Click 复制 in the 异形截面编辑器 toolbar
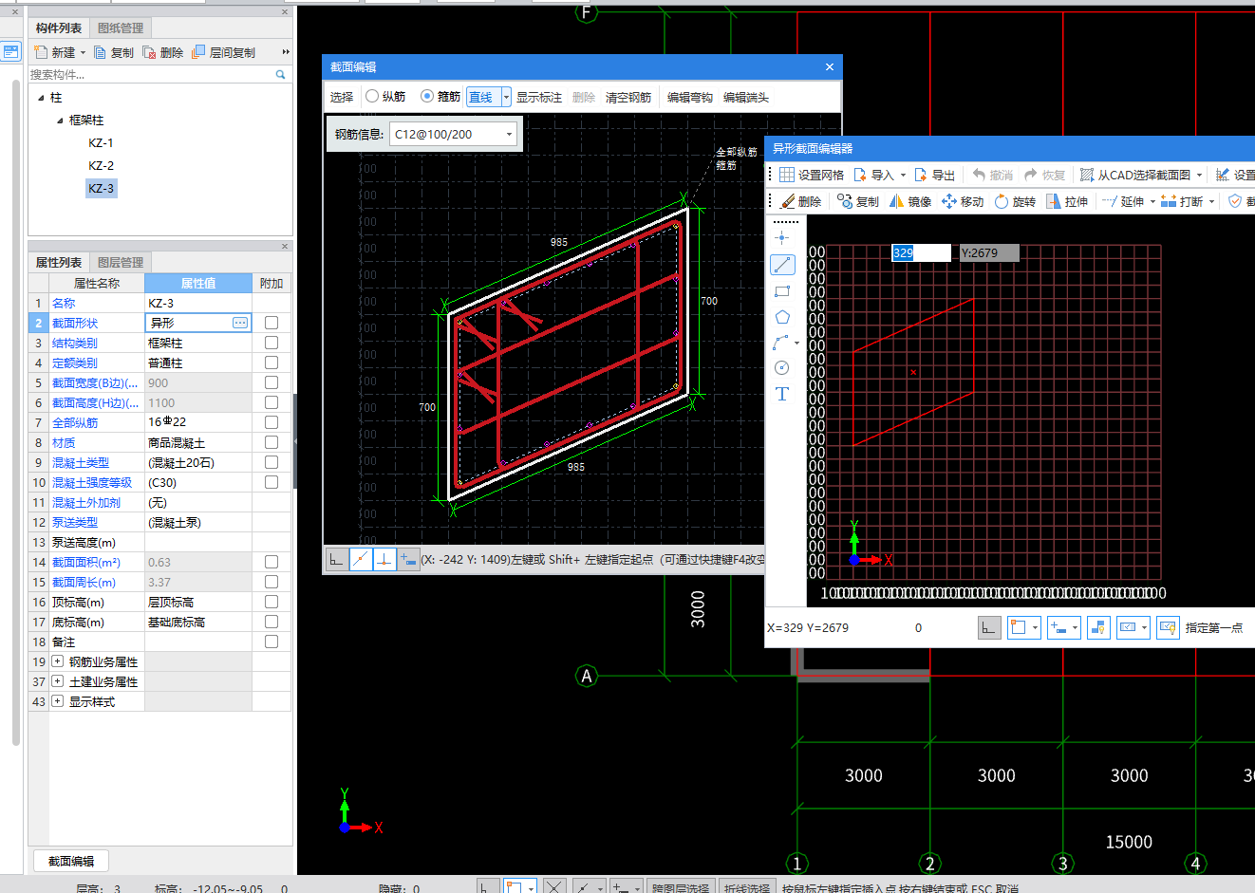 (858, 201)
